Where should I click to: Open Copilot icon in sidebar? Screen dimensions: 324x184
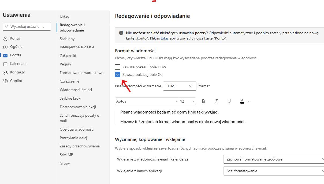[5, 81]
